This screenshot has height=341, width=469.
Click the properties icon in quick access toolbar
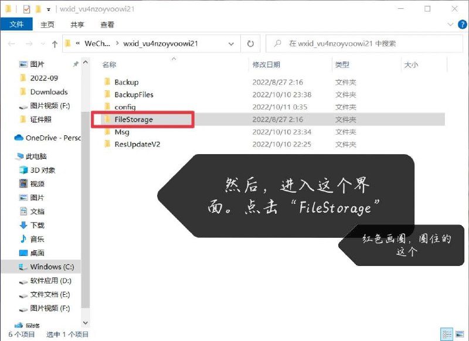point(25,9)
